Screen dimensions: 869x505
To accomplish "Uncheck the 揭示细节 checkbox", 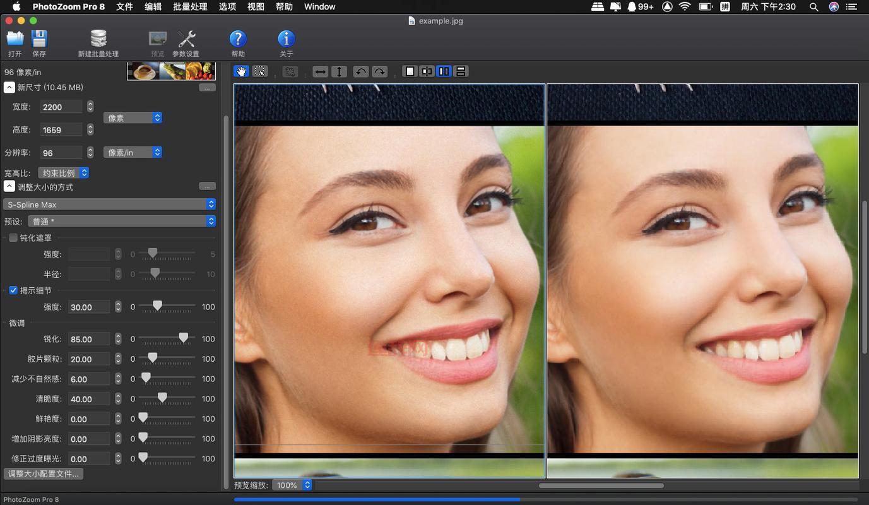I will click(x=13, y=290).
